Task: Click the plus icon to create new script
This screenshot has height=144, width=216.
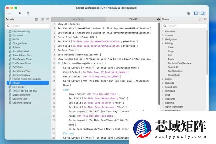Action: [9, 13]
